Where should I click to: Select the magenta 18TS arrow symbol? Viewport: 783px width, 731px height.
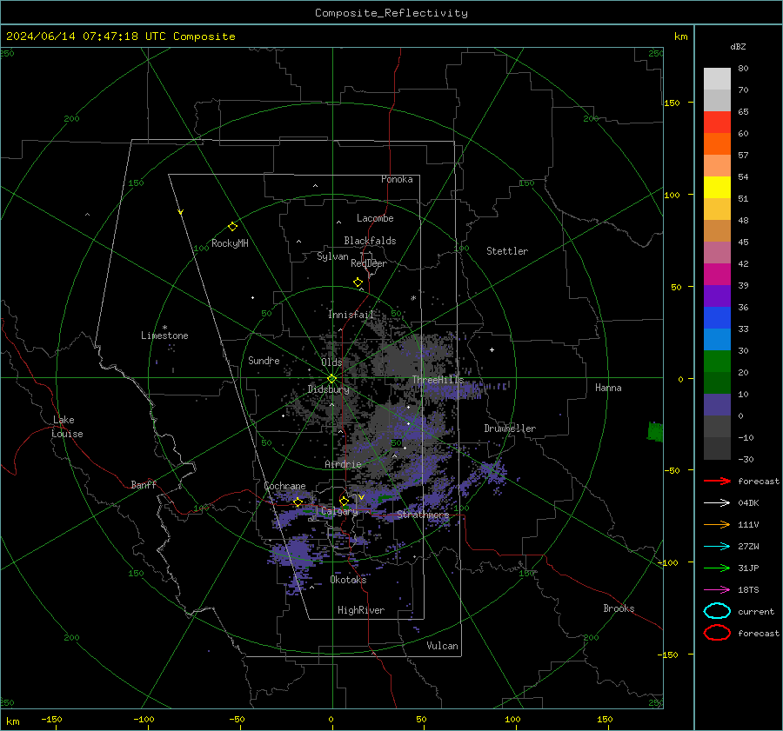(x=717, y=589)
